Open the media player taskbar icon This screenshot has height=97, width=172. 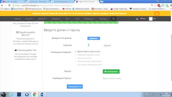point(27,95)
